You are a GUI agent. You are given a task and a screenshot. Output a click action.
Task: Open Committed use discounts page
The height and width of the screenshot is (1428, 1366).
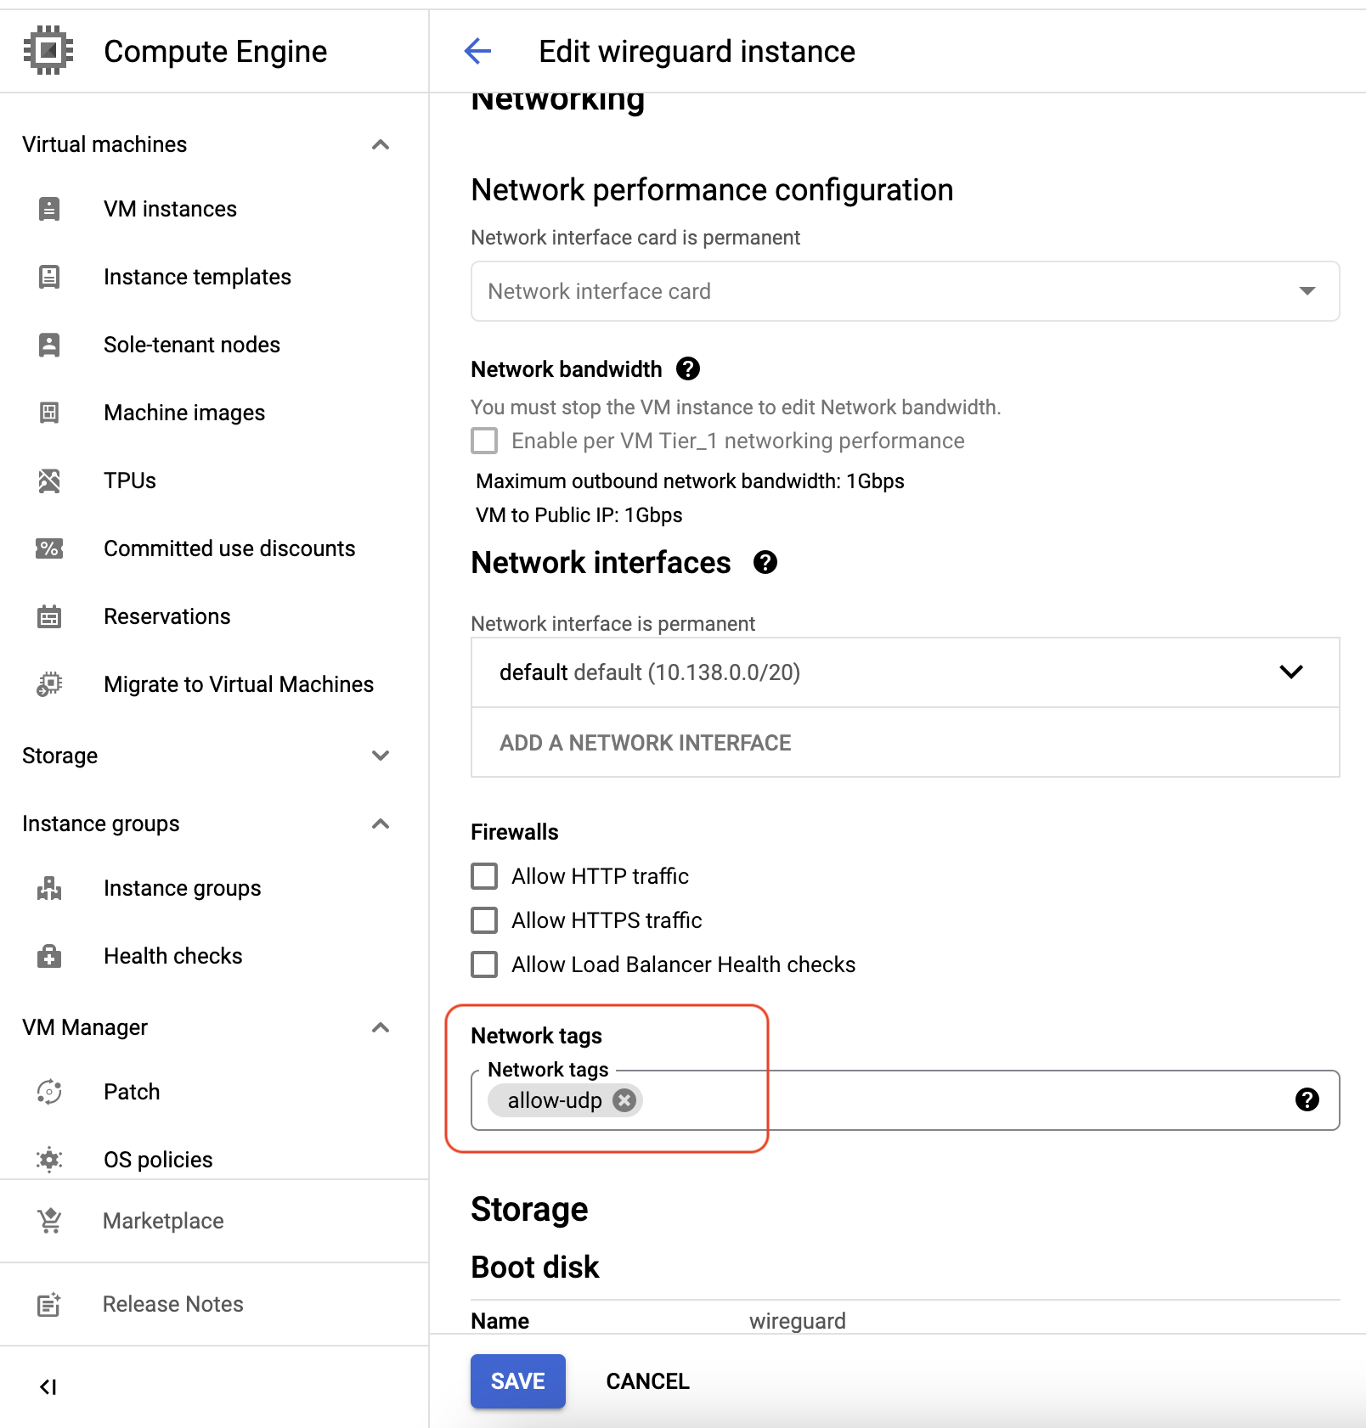point(229,548)
